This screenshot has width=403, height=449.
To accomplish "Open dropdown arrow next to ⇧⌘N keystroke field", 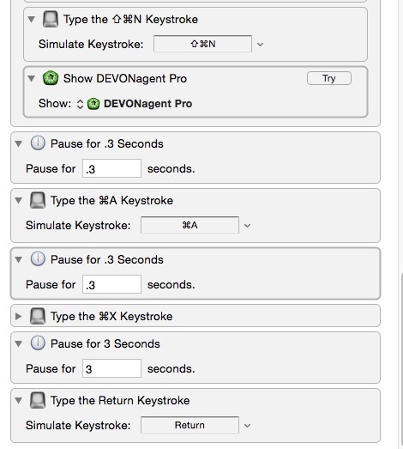I will click(260, 45).
